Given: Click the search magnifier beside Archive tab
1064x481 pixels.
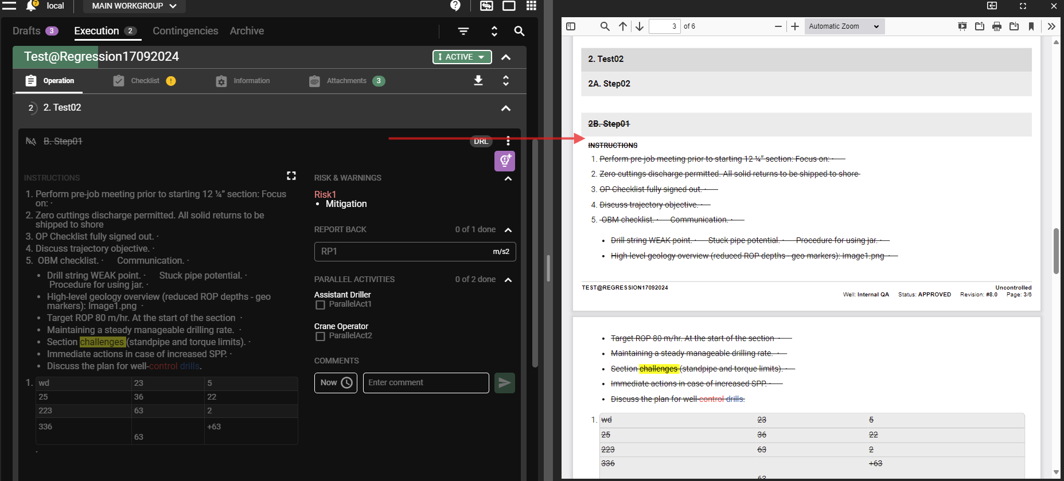Looking at the screenshot, I should pyautogui.click(x=519, y=31).
